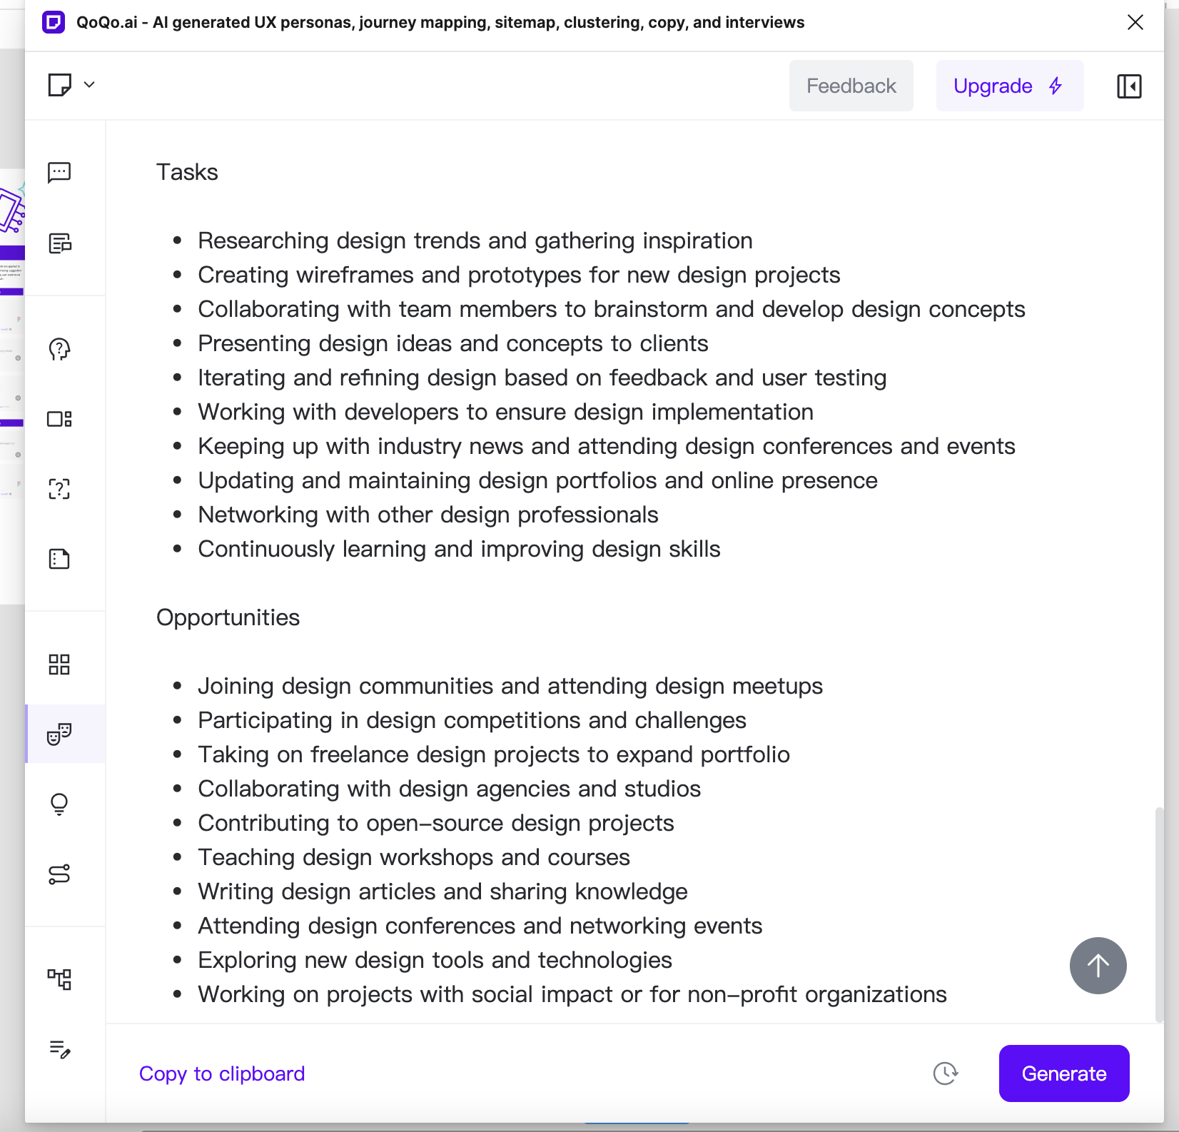Image resolution: width=1179 pixels, height=1132 pixels.
Task: Open the chat bubble icon in sidebar
Action: (59, 172)
